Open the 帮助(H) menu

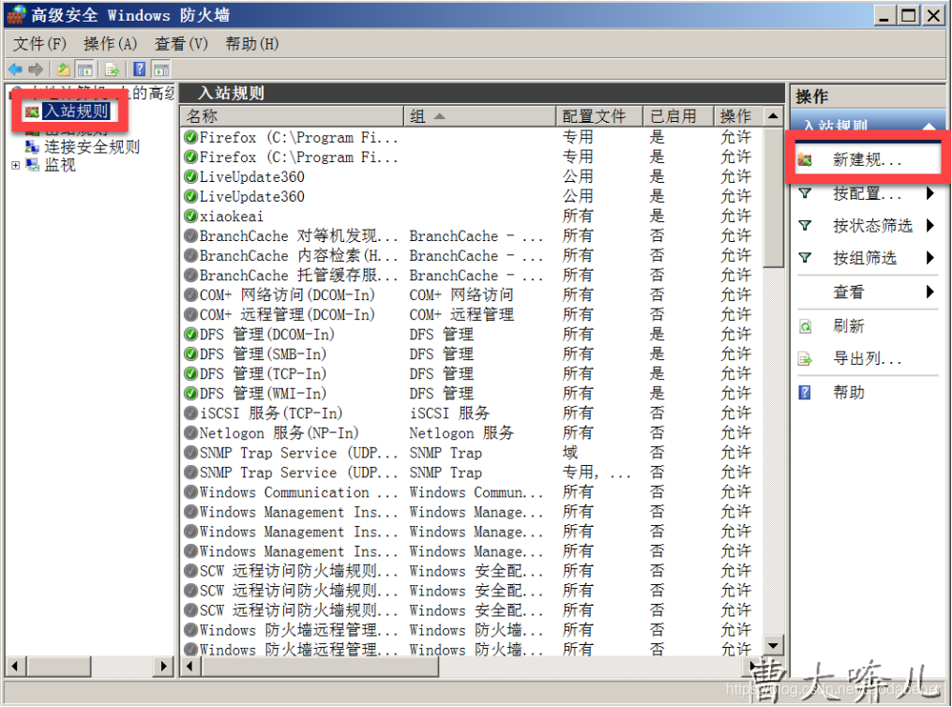pyautogui.click(x=252, y=44)
